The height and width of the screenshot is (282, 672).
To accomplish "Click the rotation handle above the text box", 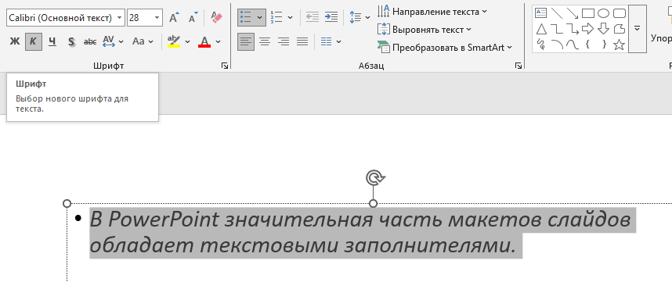I will tap(375, 177).
